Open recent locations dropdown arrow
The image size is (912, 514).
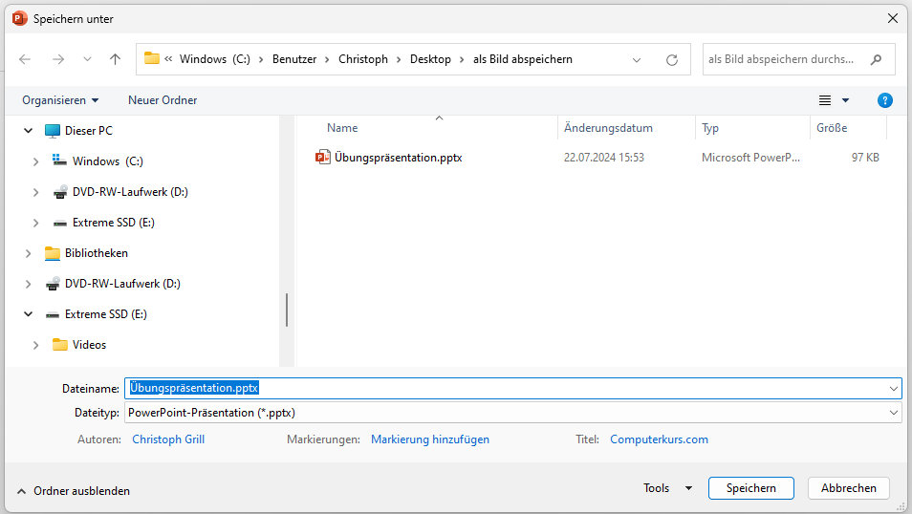(x=87, y=59)
